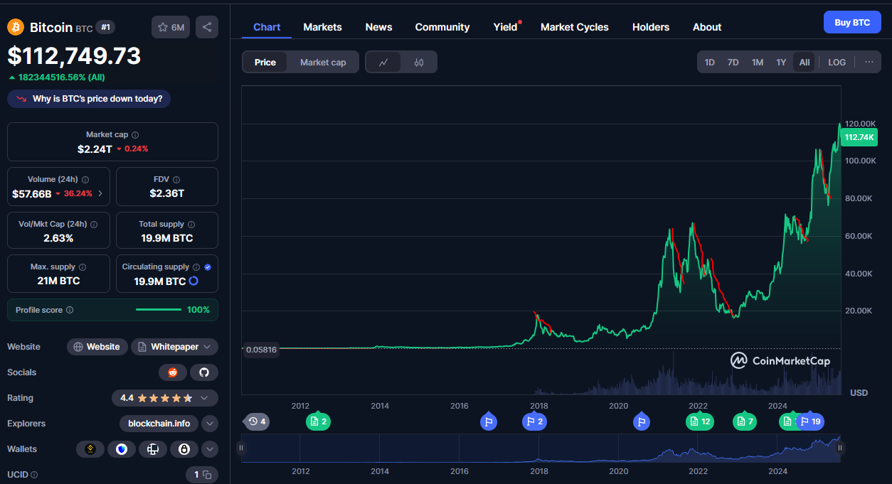Image resolution: width=892 pixels, height=484 pixels.
Task: Click the #1 rank badge
Action: [x=105, y=27]
